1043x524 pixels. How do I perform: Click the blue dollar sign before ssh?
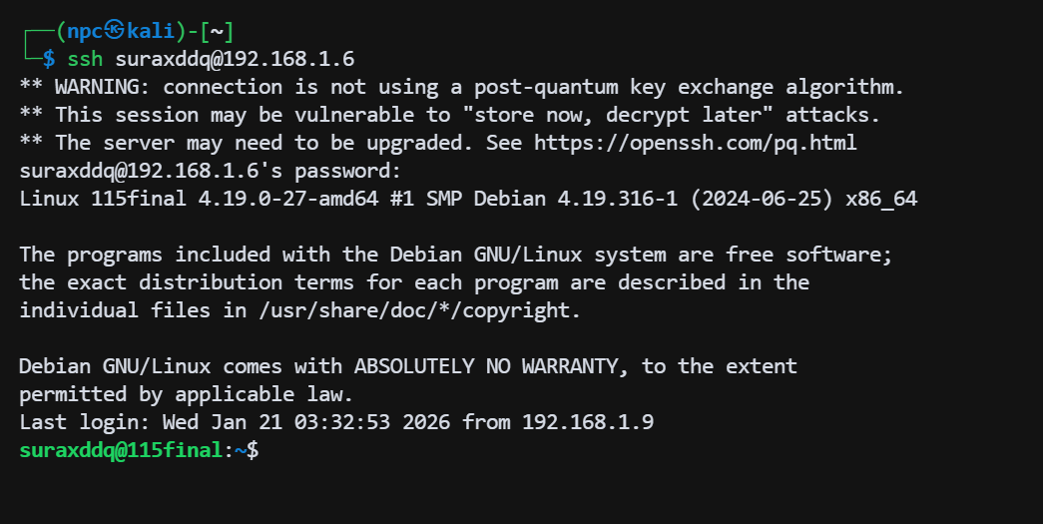(48, 59)
